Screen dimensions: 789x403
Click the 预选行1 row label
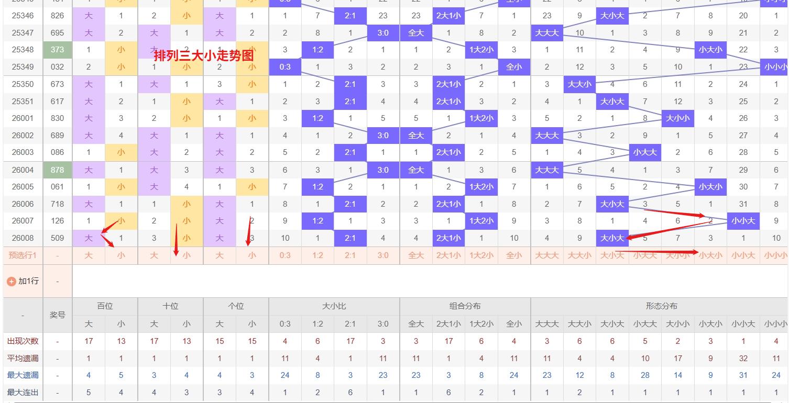(23, 255)
